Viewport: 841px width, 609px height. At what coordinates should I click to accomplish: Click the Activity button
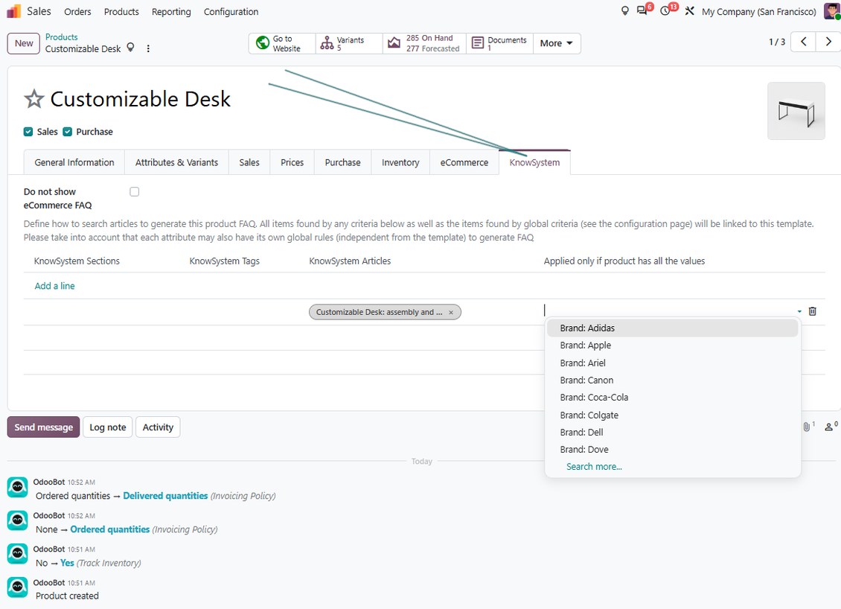[x=158, y=427]
